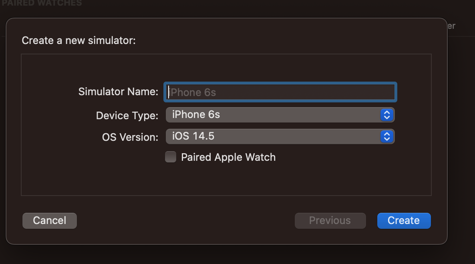Click the empty dialog area between Cancel and Previous
This screenshot has height=264, width=475.
[x=184, y=220]
